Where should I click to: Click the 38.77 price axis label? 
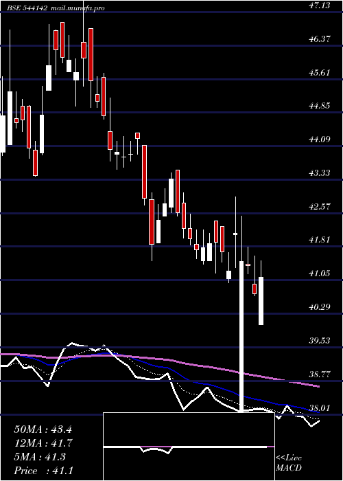pyautogui.click(x=320, y=374)
